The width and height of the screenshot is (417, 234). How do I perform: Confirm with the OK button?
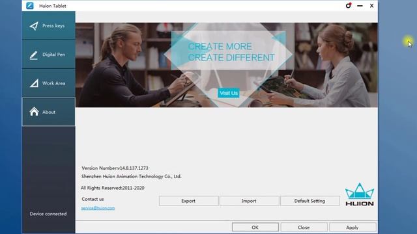[x=255, y=227]
